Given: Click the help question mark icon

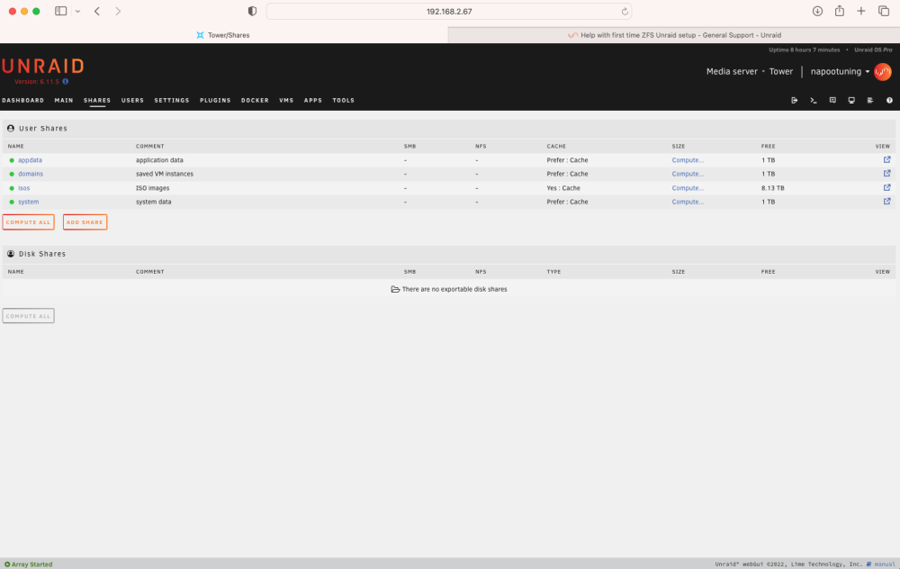Looking at the screenshot, I should point(889,101).
